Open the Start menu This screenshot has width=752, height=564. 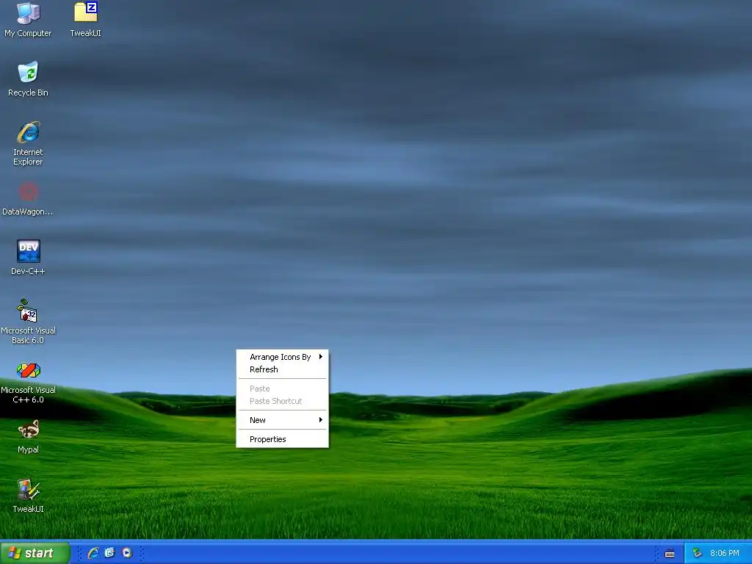coord(35,553)
